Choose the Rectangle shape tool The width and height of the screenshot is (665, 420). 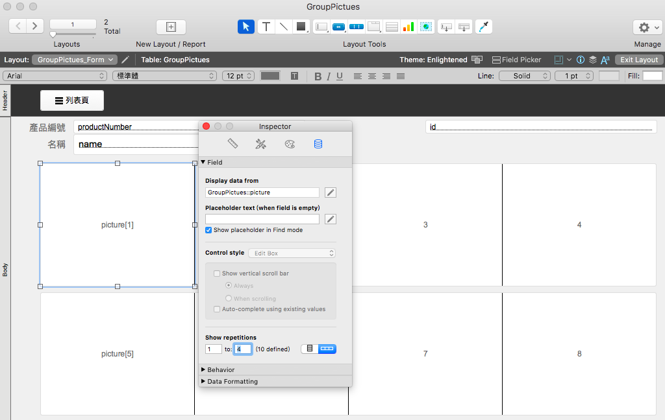(301, 27)
